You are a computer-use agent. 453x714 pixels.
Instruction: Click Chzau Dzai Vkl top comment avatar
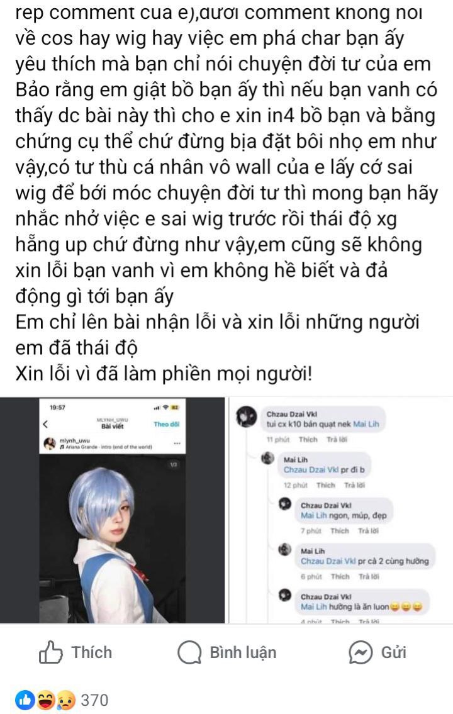(246, 416)
